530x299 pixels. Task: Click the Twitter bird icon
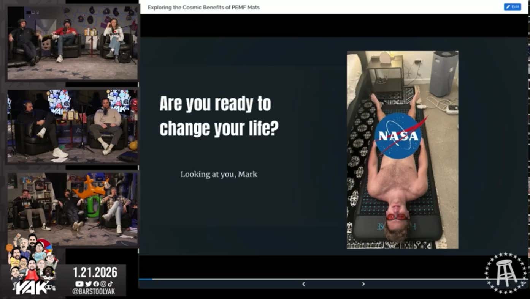tap(88, 284)
